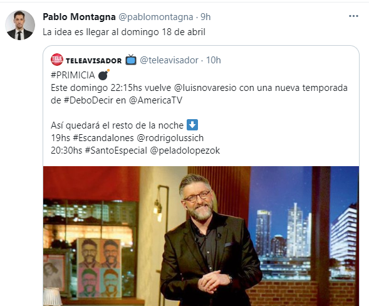Click the bomb emoji after #PRIMICIA
369x306 pixels.
coord(103,75)
